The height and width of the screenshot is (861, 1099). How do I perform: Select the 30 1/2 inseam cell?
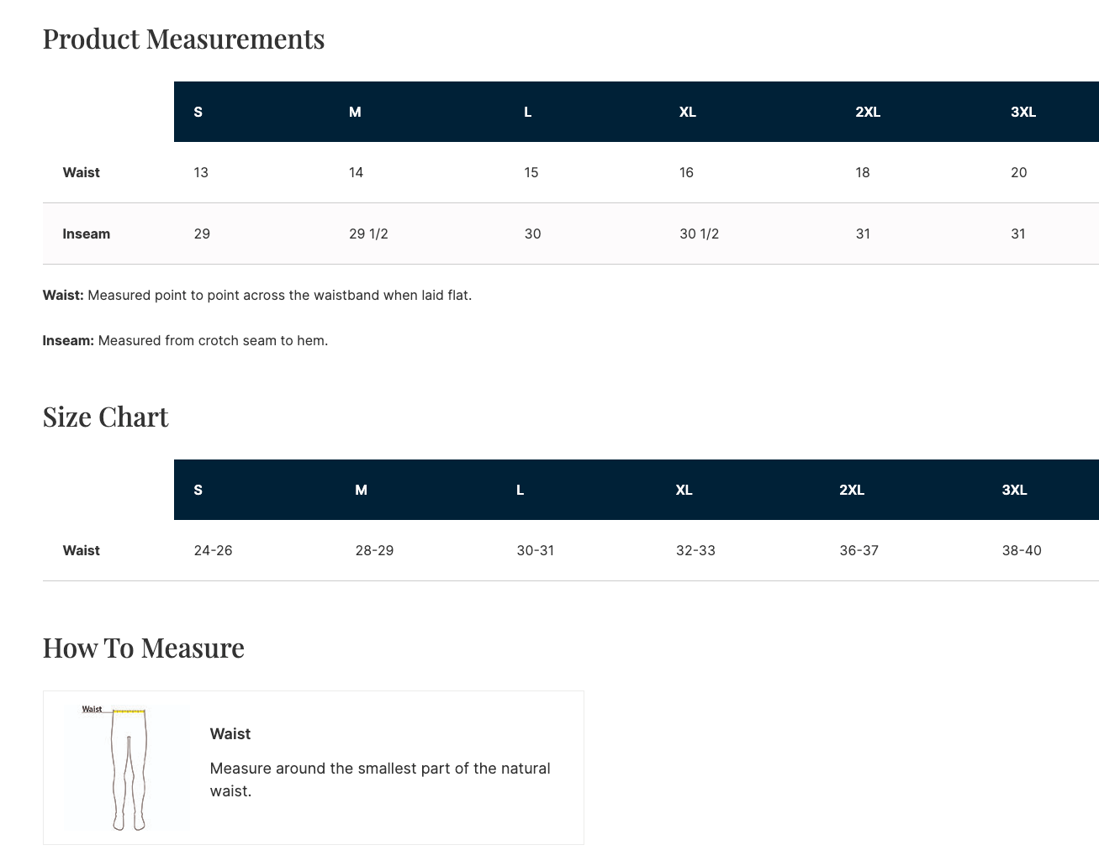tap(699, 234)
